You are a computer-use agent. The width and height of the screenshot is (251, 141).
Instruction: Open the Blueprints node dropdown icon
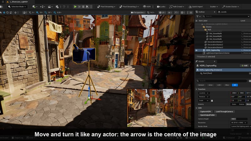point(42,7)
